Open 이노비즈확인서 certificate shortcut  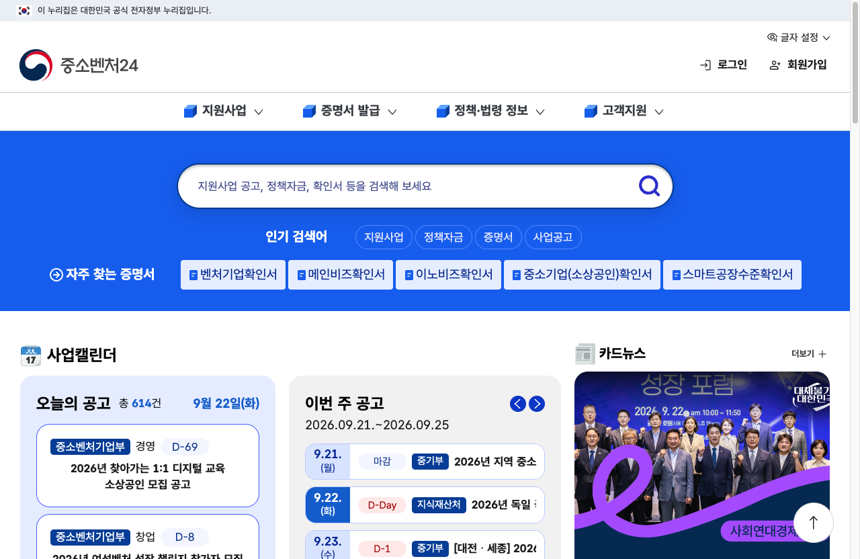coord(448,275)
